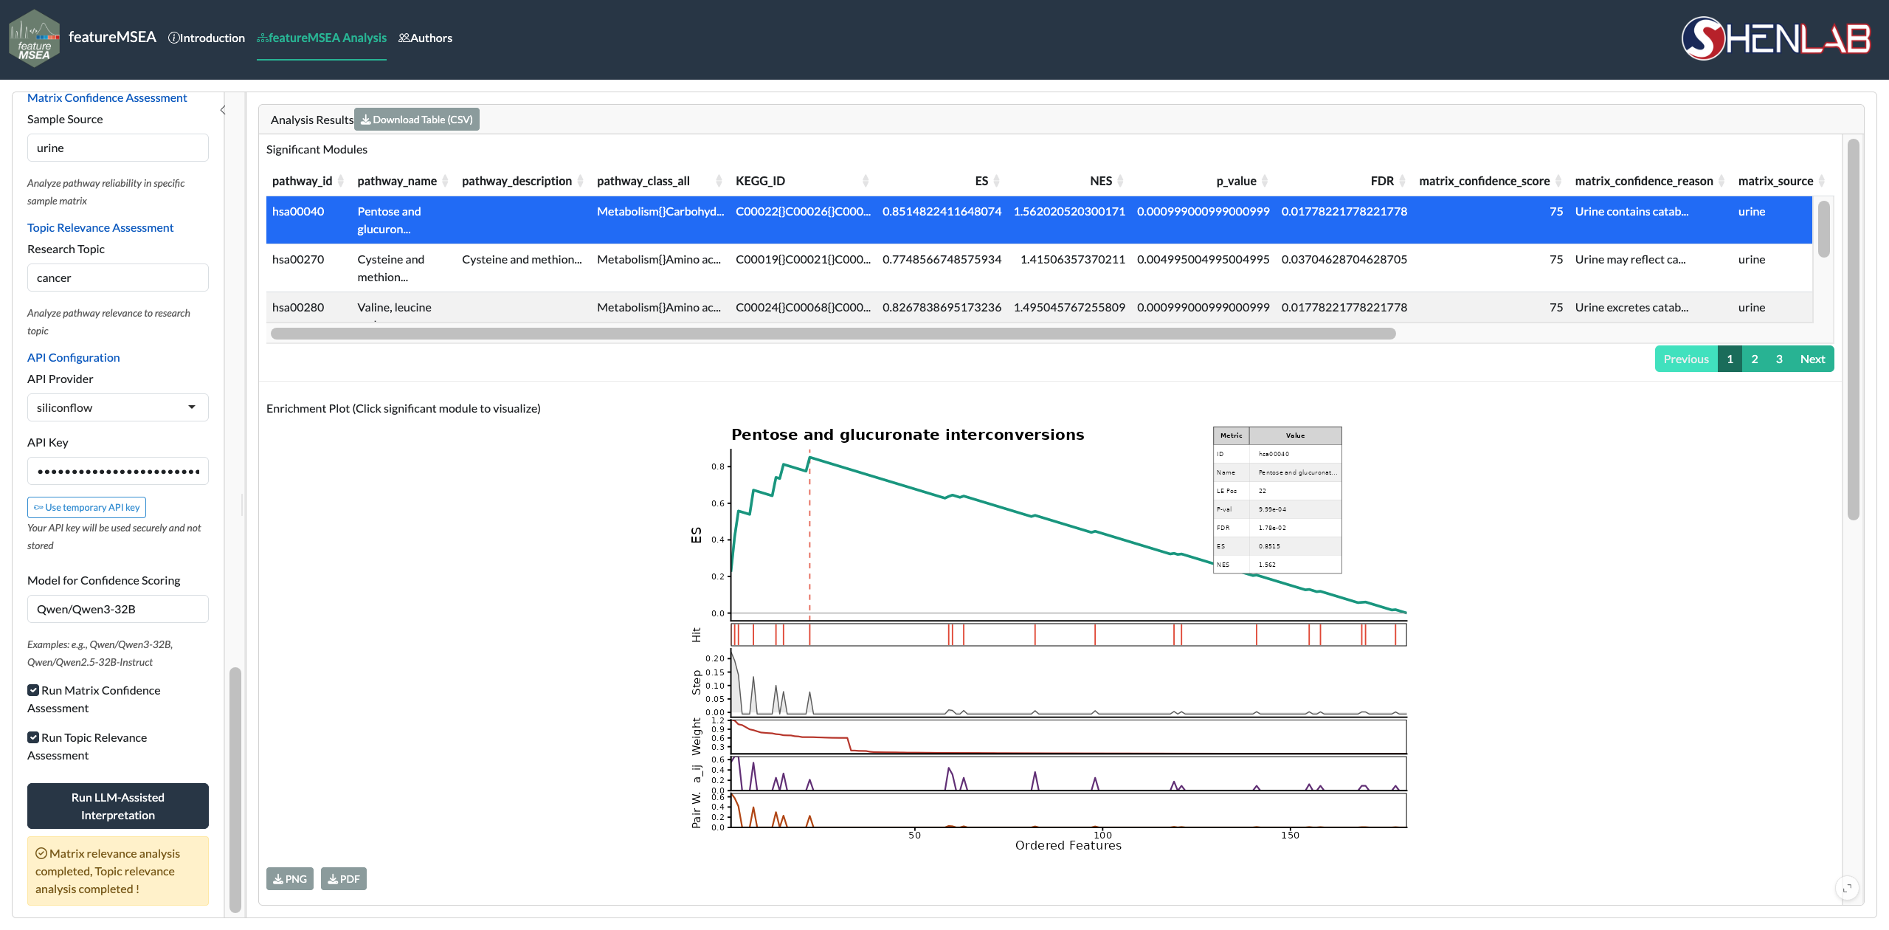Sort by FDR column arrows

[x=1402, y=181]
